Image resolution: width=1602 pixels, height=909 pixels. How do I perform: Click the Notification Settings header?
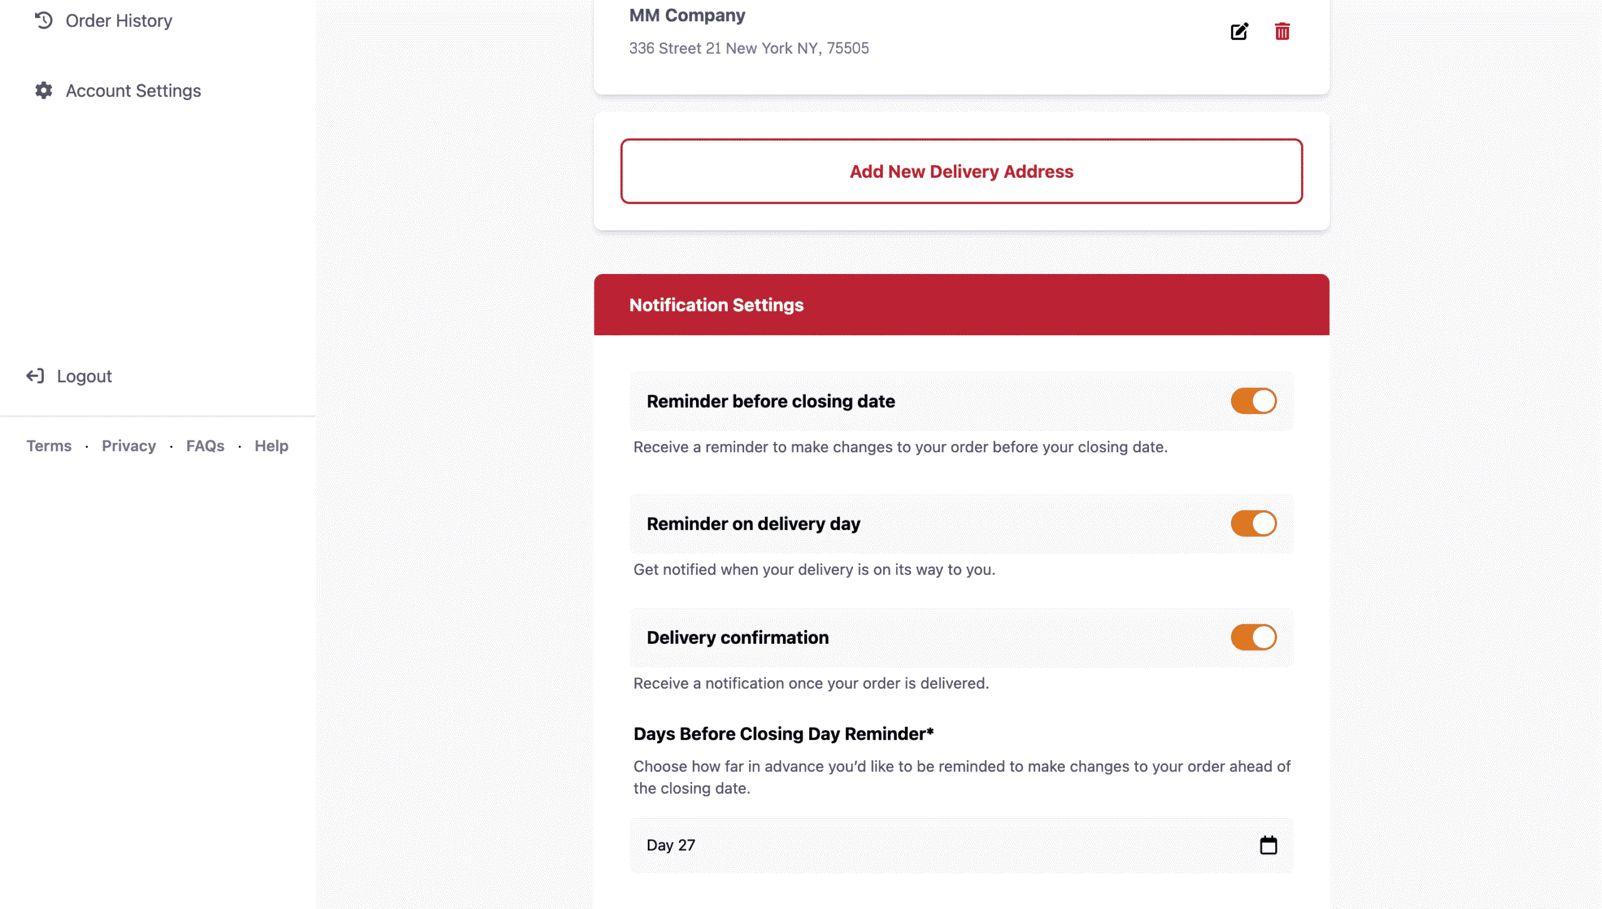point(716,305)
